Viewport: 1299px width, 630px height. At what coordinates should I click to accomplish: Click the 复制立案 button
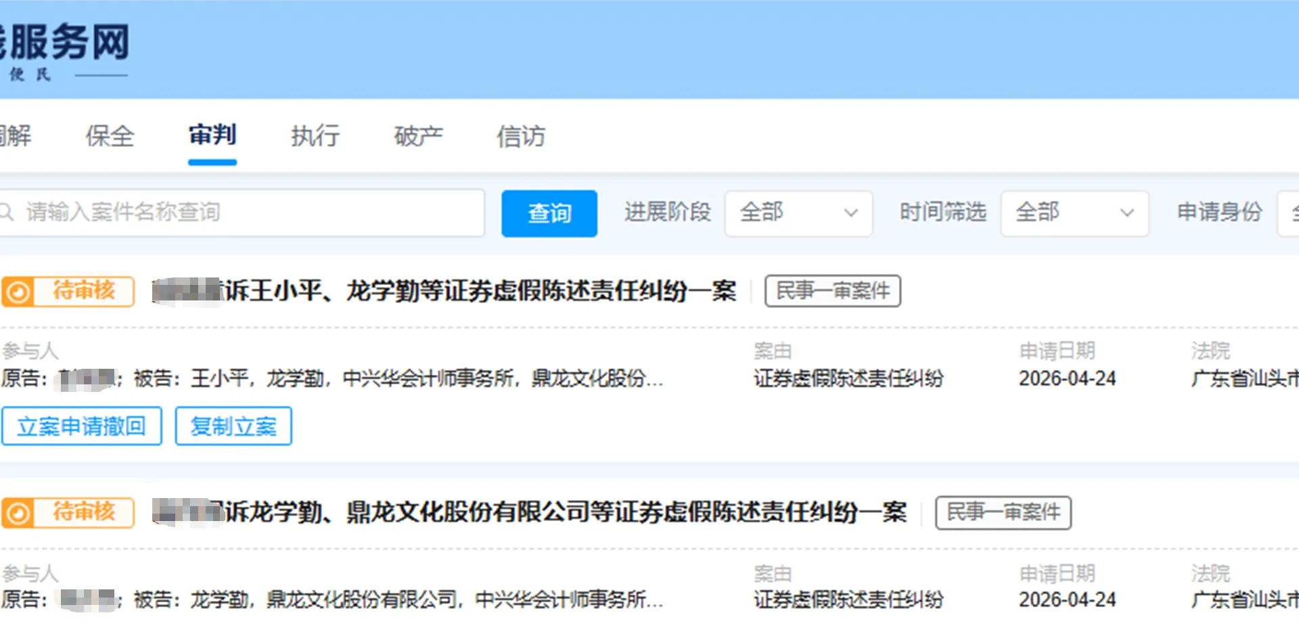233,426
